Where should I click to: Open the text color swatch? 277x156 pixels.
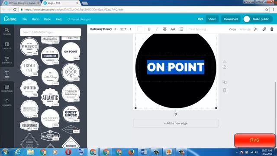click(139, 29)
